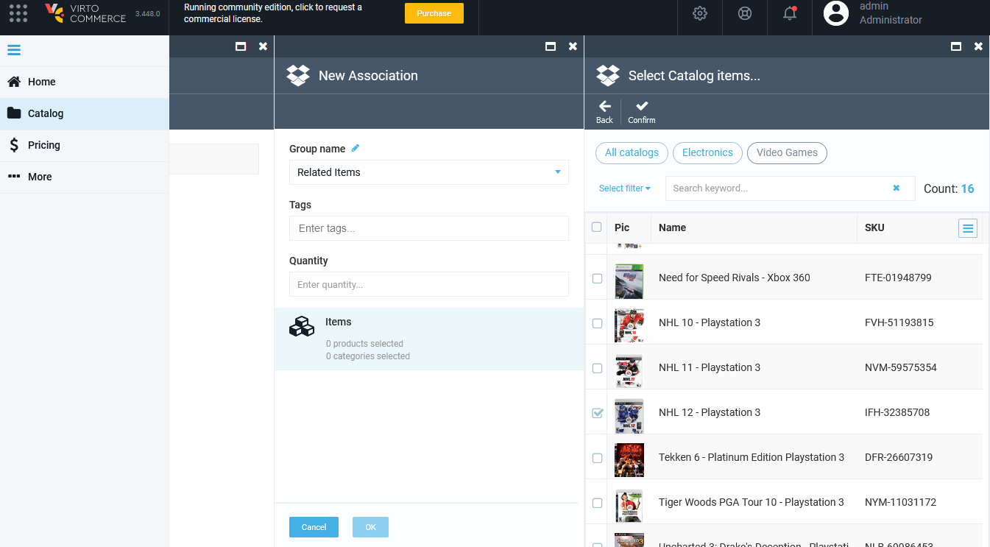Open Pricing in the sidebar
990x547 pixels.
click(85, 145)
